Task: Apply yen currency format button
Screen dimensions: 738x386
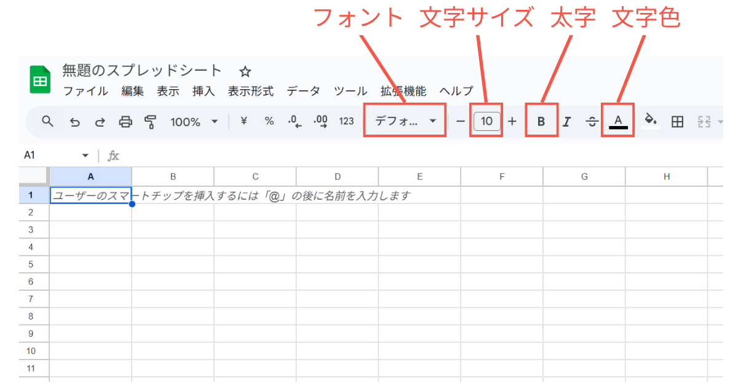Action: click(244, 121)
